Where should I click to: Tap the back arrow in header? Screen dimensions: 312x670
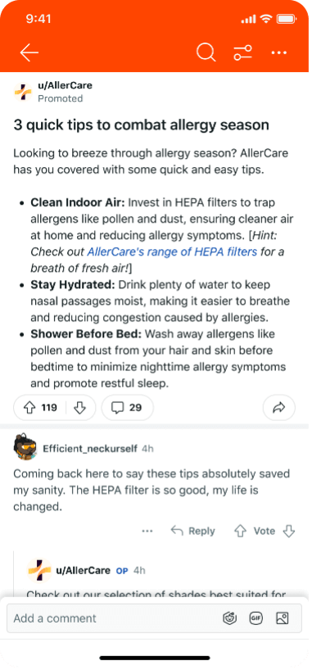29,53
